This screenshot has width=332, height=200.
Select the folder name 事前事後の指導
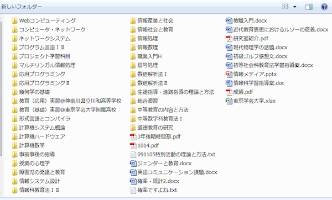(x=37, y=154)
